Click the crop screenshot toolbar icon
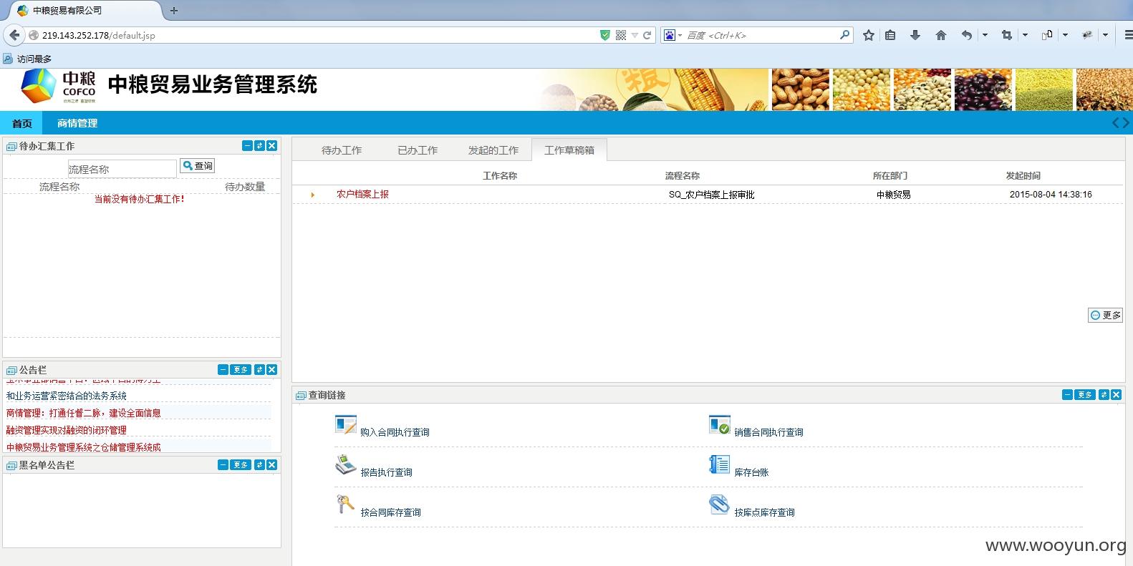The width and height of the screenshot is (1133, 566). [x=1007, y=35]
